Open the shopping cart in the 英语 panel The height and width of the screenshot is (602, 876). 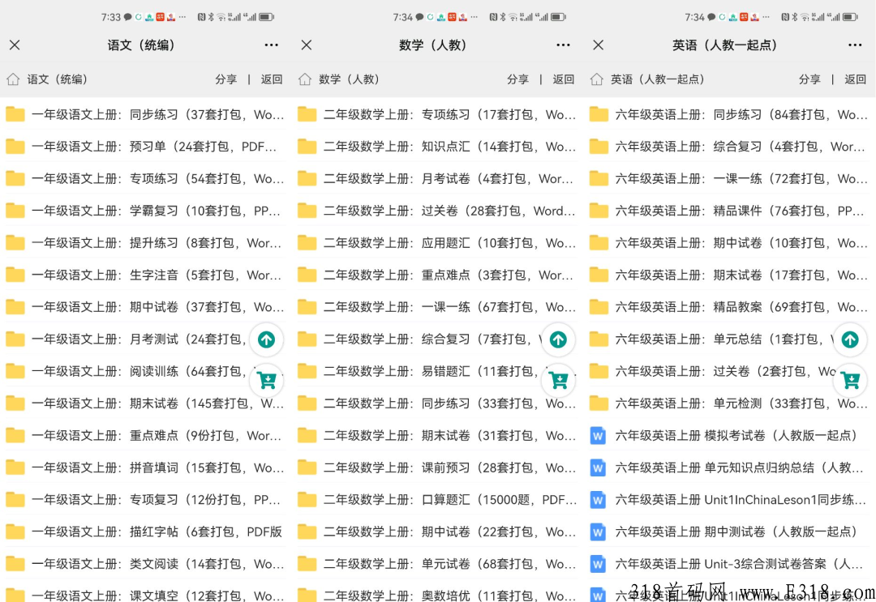coord(850,381)
